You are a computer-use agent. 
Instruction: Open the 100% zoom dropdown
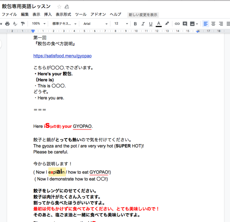(39, 24)
